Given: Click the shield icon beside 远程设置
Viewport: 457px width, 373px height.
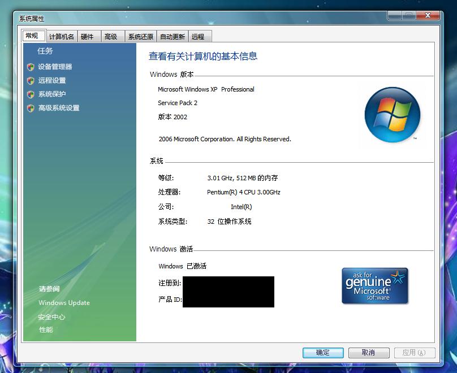Looking at the screenshot, I should (x=31, y=81).
